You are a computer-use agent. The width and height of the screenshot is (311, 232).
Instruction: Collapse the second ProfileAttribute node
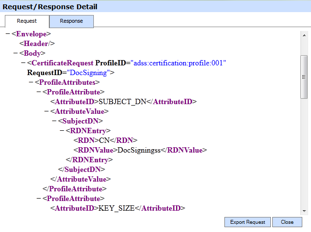tap(39, 199)
